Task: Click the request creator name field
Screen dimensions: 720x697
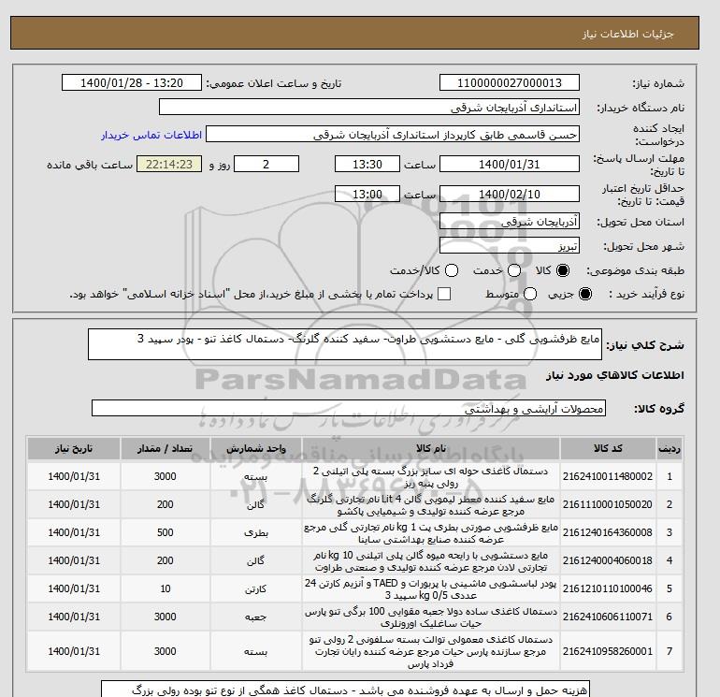Action: (393, 135)
